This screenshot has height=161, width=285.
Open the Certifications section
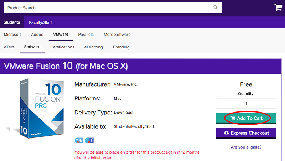(x=62, y=47)
